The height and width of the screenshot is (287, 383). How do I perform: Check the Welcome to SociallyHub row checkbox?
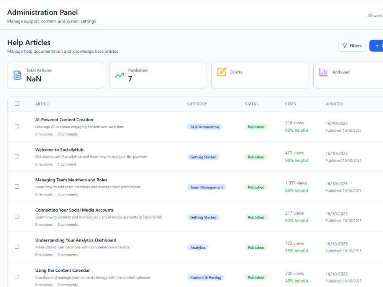pyautogui.click(x=17, y=156)
